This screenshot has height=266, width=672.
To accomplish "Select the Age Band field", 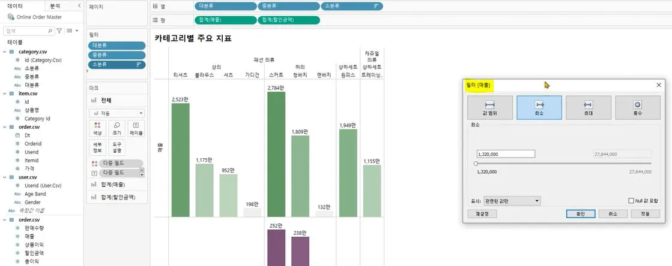I will coord(35,194).
